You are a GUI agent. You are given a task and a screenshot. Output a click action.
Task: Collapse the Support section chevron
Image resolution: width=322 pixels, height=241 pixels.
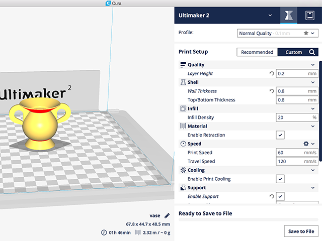313,188
